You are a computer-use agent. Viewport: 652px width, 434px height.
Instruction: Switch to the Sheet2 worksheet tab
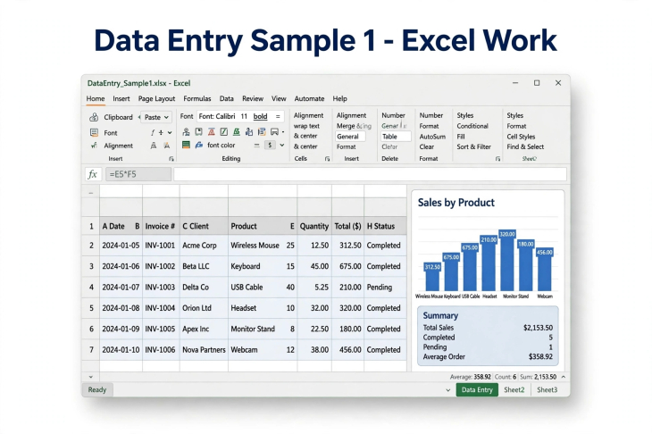tap(514, 389)
